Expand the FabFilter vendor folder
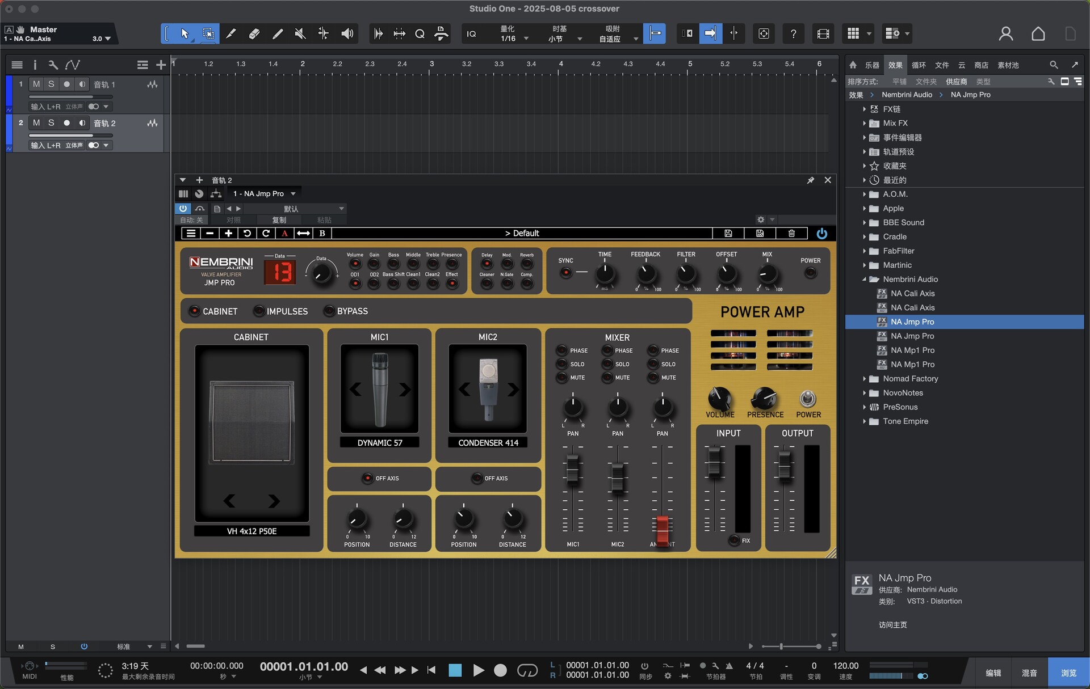Viewport: 1090px width, 689px height. [x=864, y=251]
